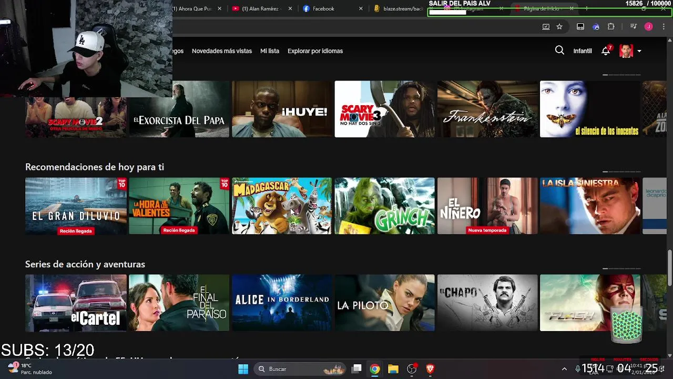Open media control music-note icon
Viewport: 673px width, 379px height.
[x=634, y=26]
